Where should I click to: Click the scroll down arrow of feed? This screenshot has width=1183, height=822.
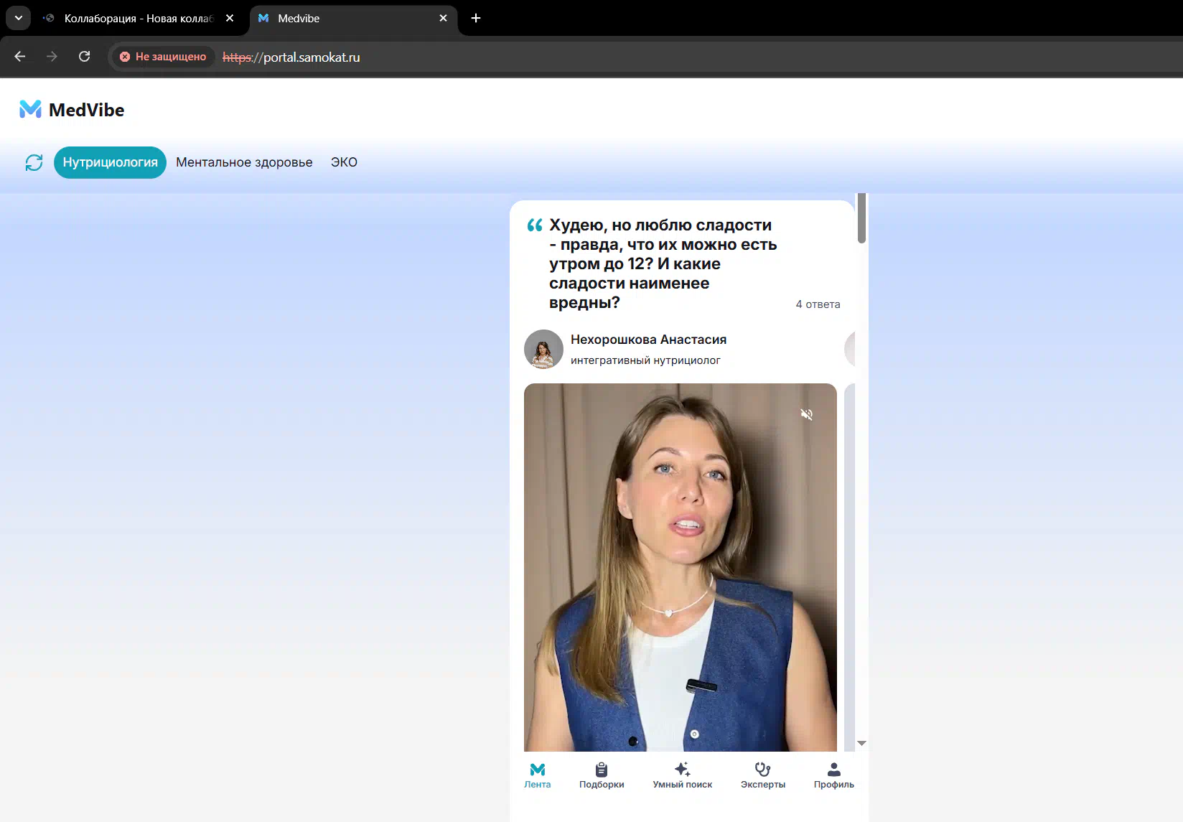861,743
